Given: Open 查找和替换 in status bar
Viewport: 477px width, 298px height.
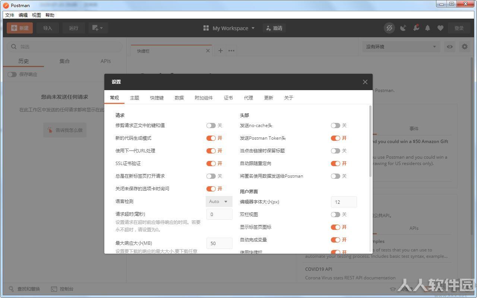Looking at the screenshot, I should tap(25, 289).
